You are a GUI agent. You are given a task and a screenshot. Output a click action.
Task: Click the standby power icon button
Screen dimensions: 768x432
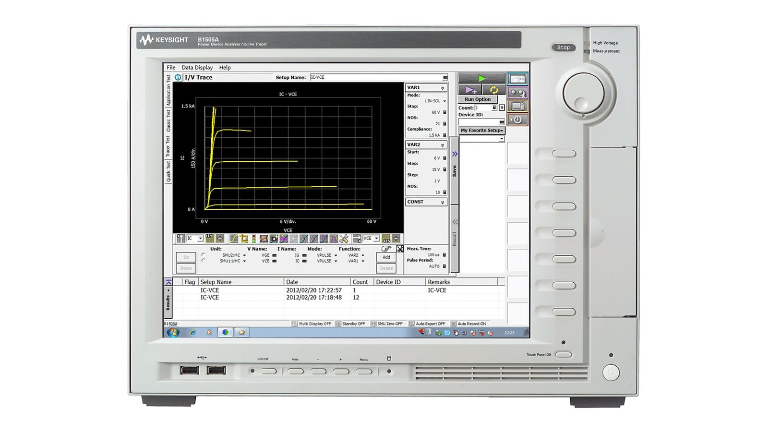[x=517, y=120]
